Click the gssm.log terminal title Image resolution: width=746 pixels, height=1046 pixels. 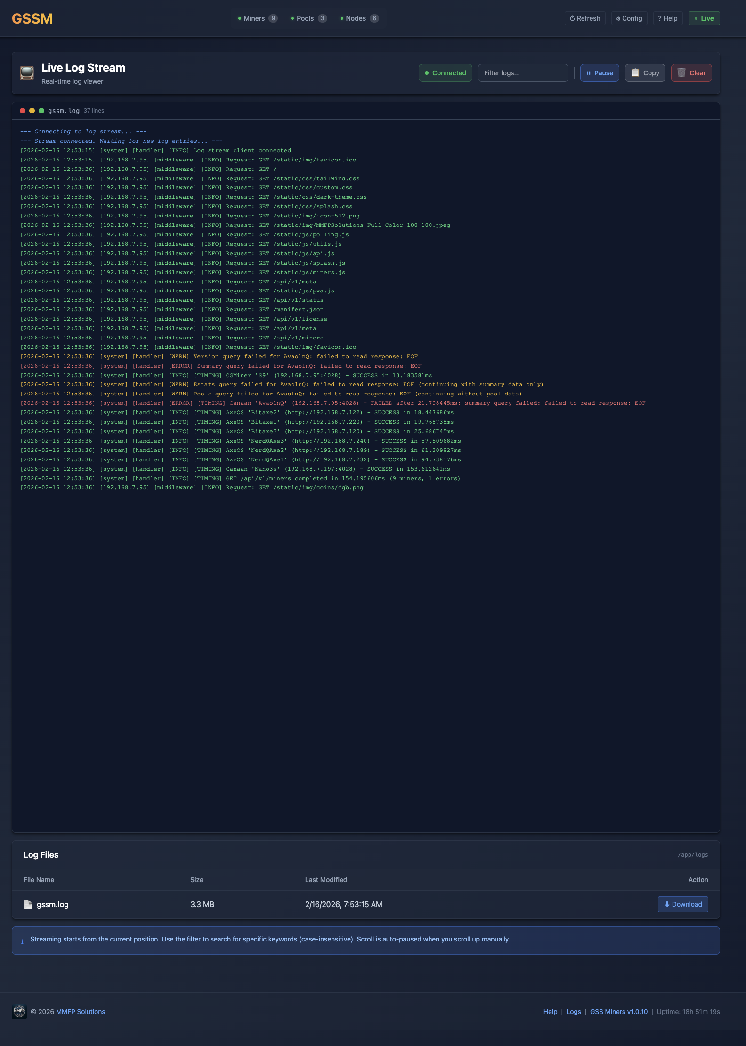click(64, 111)
